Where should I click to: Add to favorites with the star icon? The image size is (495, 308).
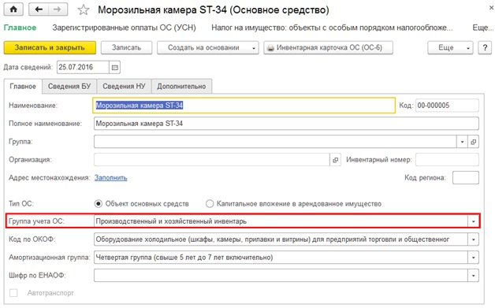tap(84, 9)
